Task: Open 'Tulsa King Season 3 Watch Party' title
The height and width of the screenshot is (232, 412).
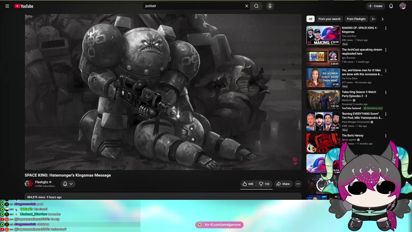Action: pyautogui.click(x=359, y=94)
